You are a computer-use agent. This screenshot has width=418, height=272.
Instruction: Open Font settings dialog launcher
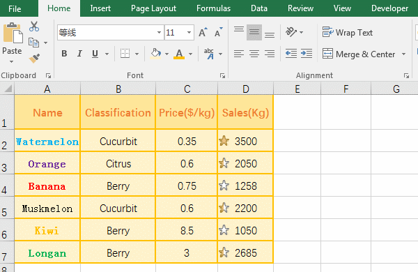(222, 76)
